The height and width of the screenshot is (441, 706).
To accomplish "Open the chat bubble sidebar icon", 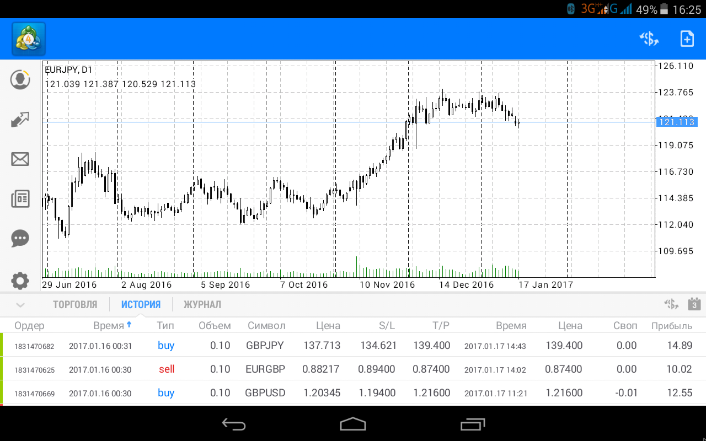I will pos(20,239).
